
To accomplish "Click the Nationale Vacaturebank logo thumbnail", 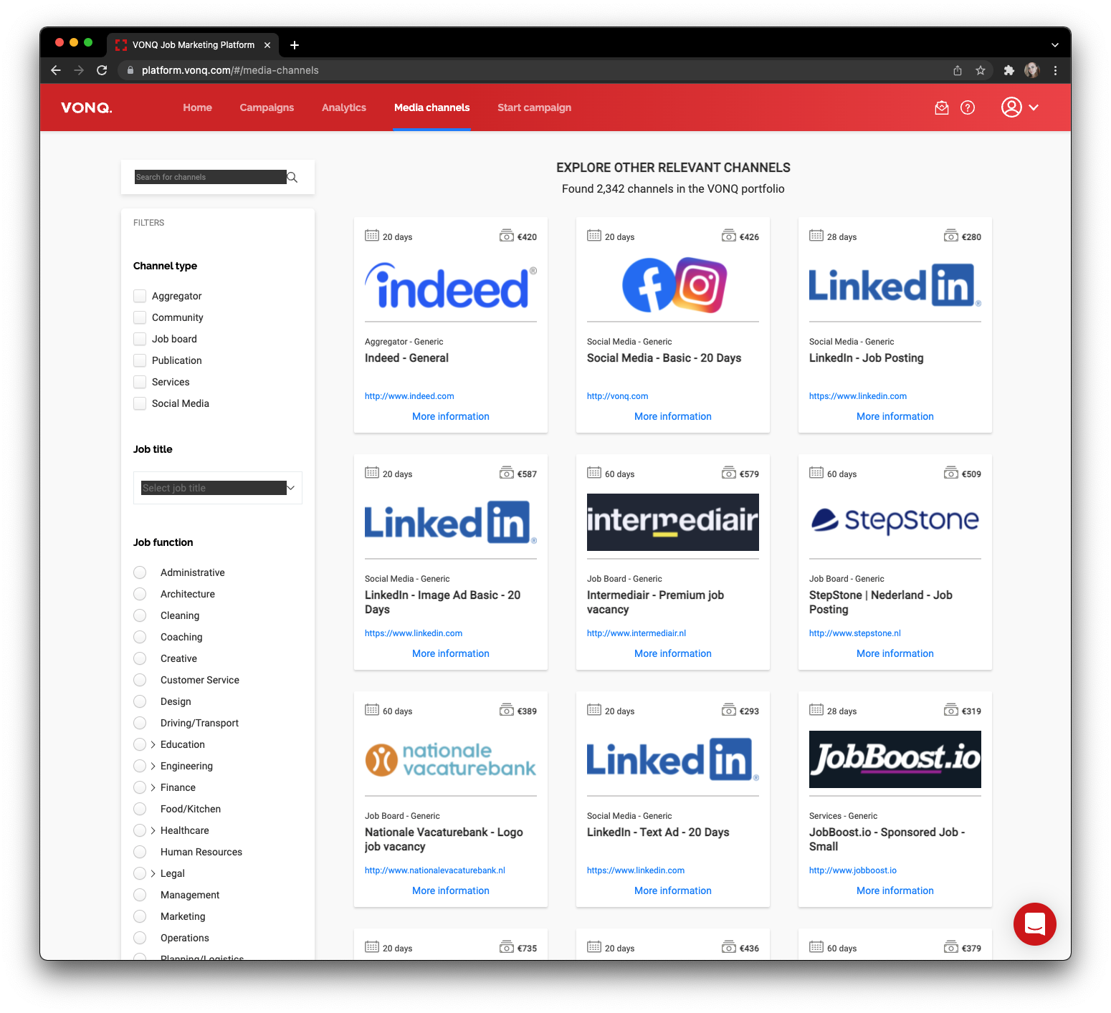I will [x=451, y=759].
